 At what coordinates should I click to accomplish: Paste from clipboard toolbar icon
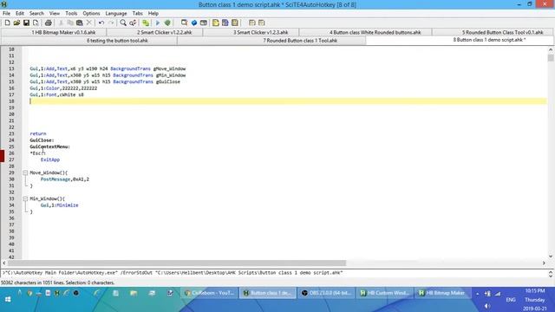click(x=79, y=23)
